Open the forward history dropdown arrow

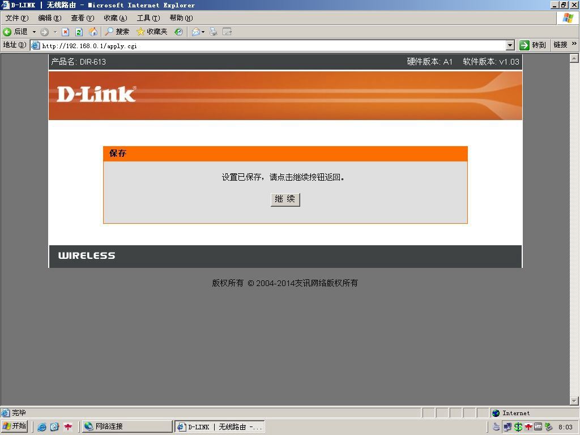coord(55,32)
